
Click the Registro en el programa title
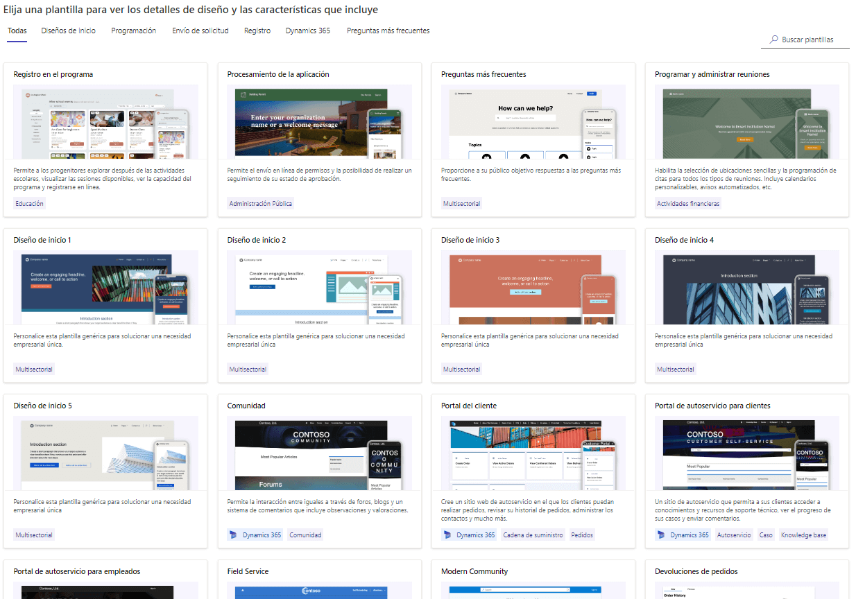click(53, 74)
